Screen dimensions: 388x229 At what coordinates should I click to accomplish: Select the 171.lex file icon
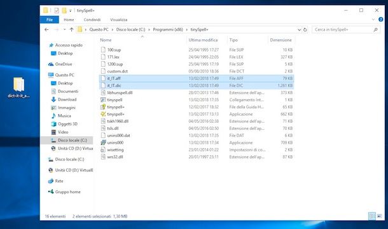[x=103, y=57]
